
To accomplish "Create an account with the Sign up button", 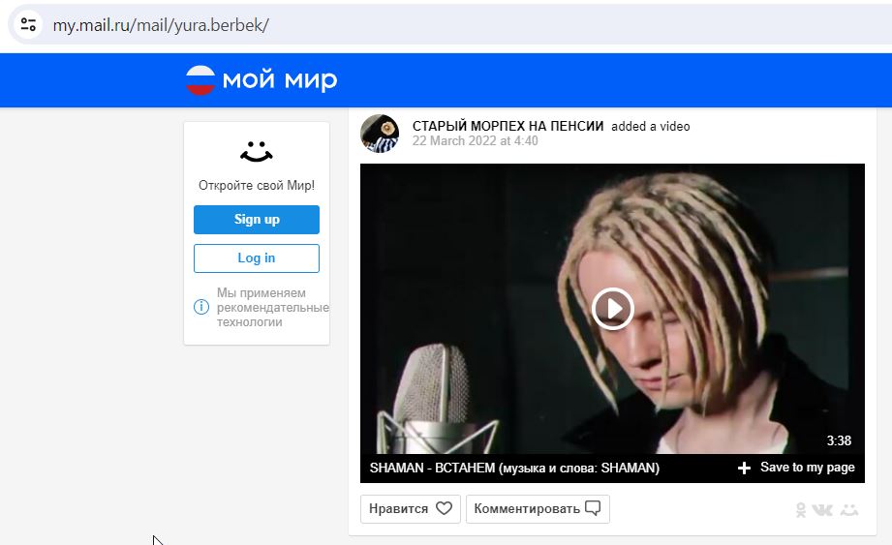I will pos(257,220).
